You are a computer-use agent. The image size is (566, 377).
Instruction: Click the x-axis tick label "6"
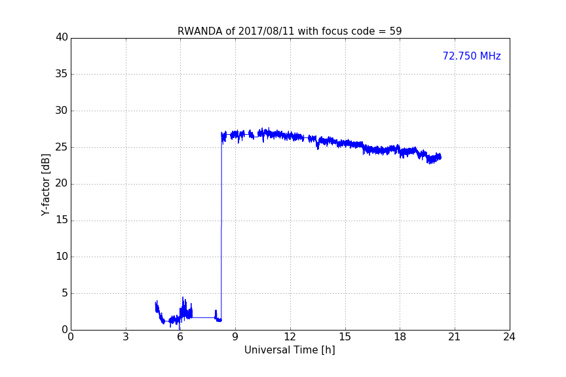pos(180,337)
